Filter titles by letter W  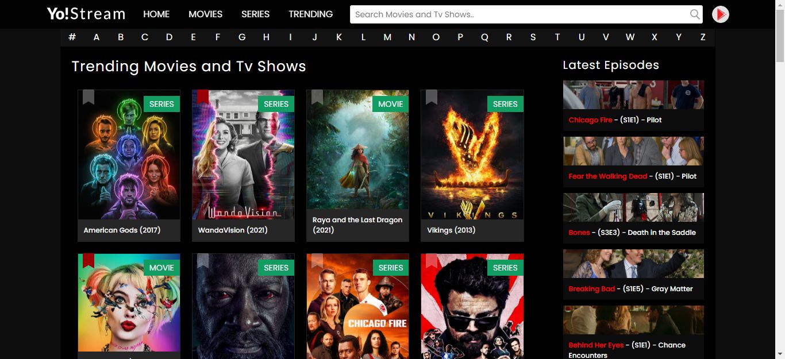630,37
